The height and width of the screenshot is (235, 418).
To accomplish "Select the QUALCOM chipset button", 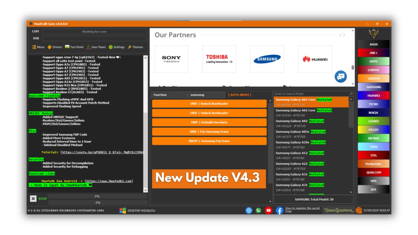I will click(x=374, y=172).
